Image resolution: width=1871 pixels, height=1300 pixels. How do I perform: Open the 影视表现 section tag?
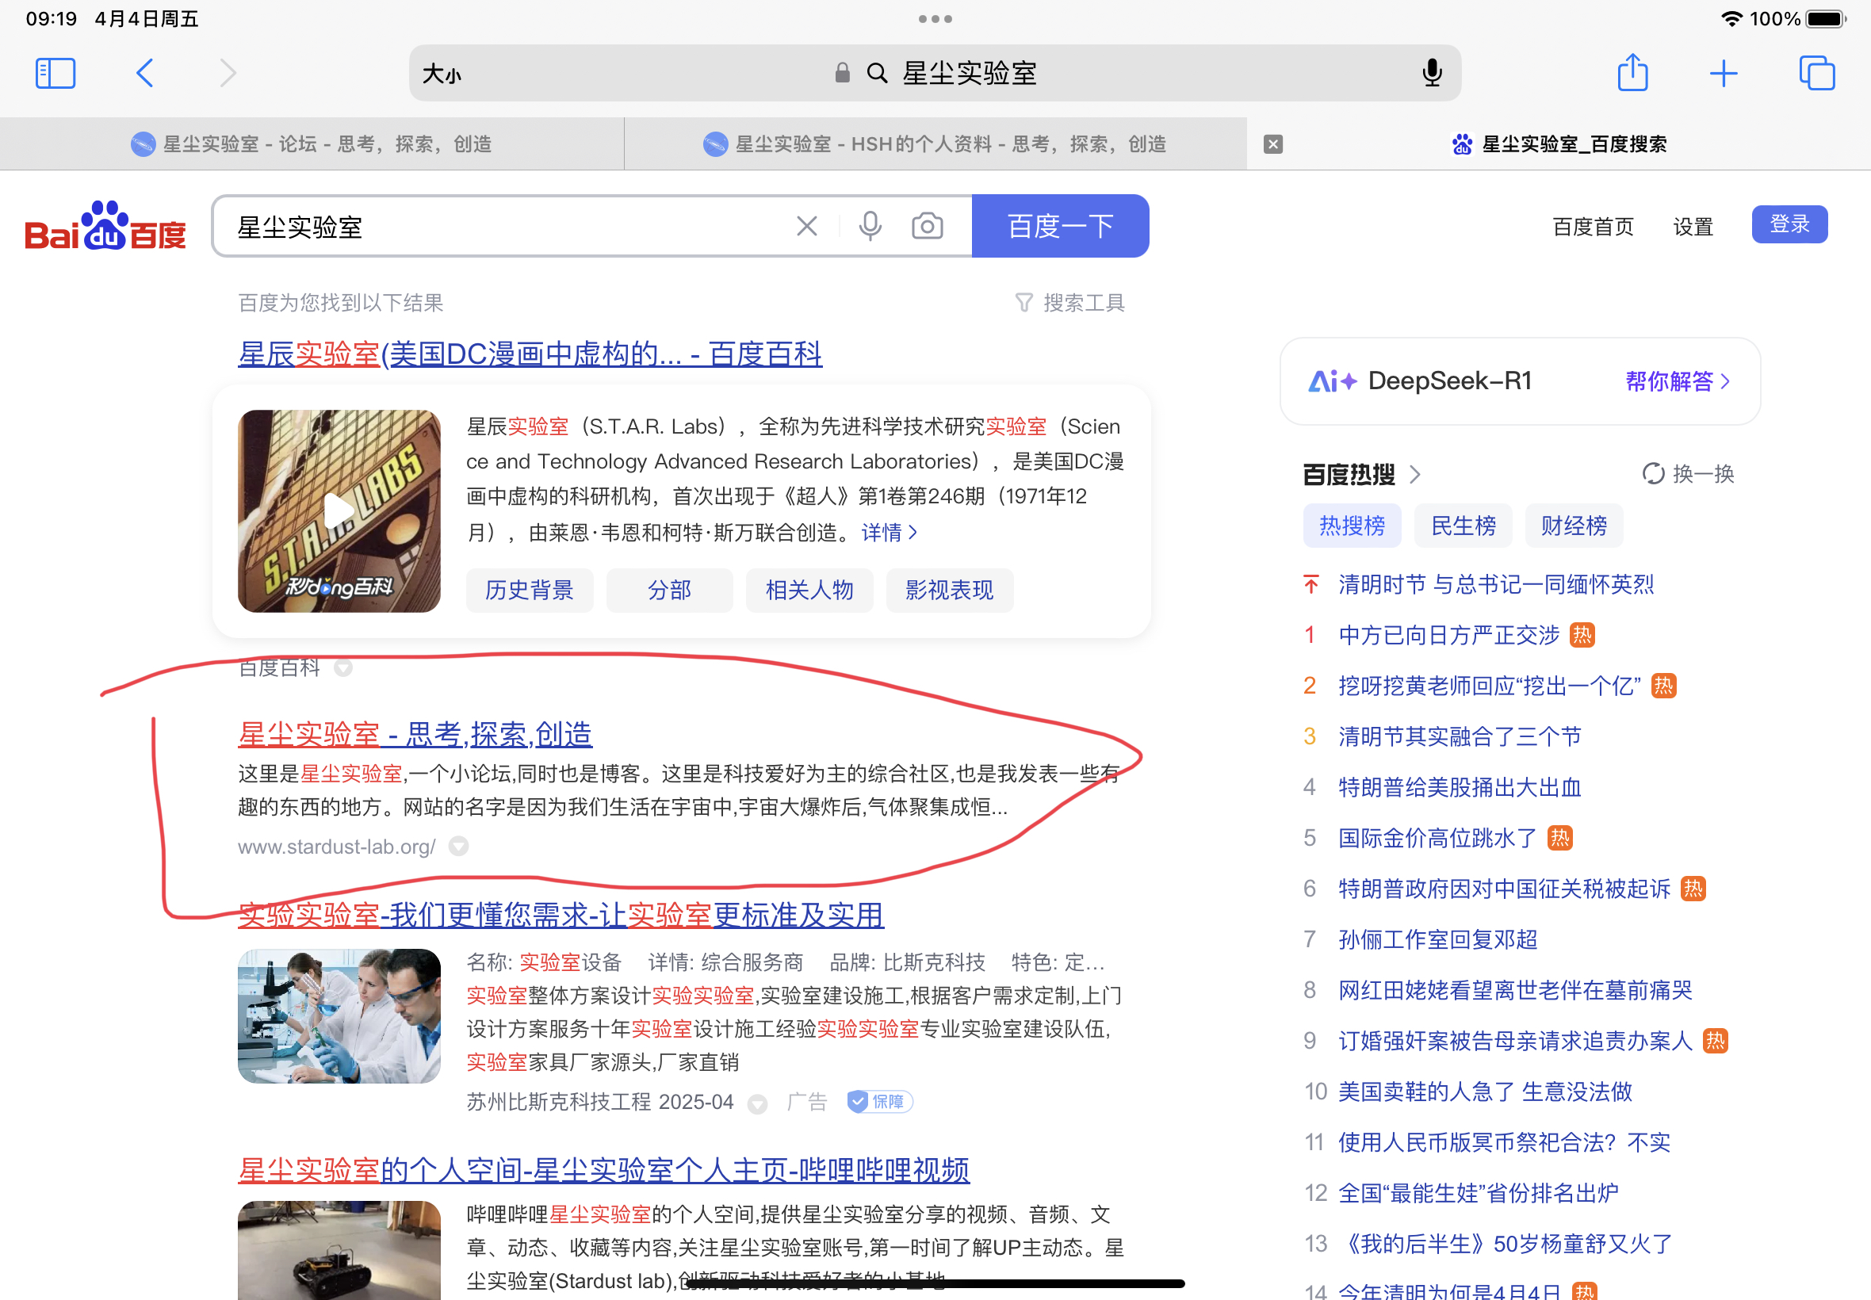(x=950, y=590)
